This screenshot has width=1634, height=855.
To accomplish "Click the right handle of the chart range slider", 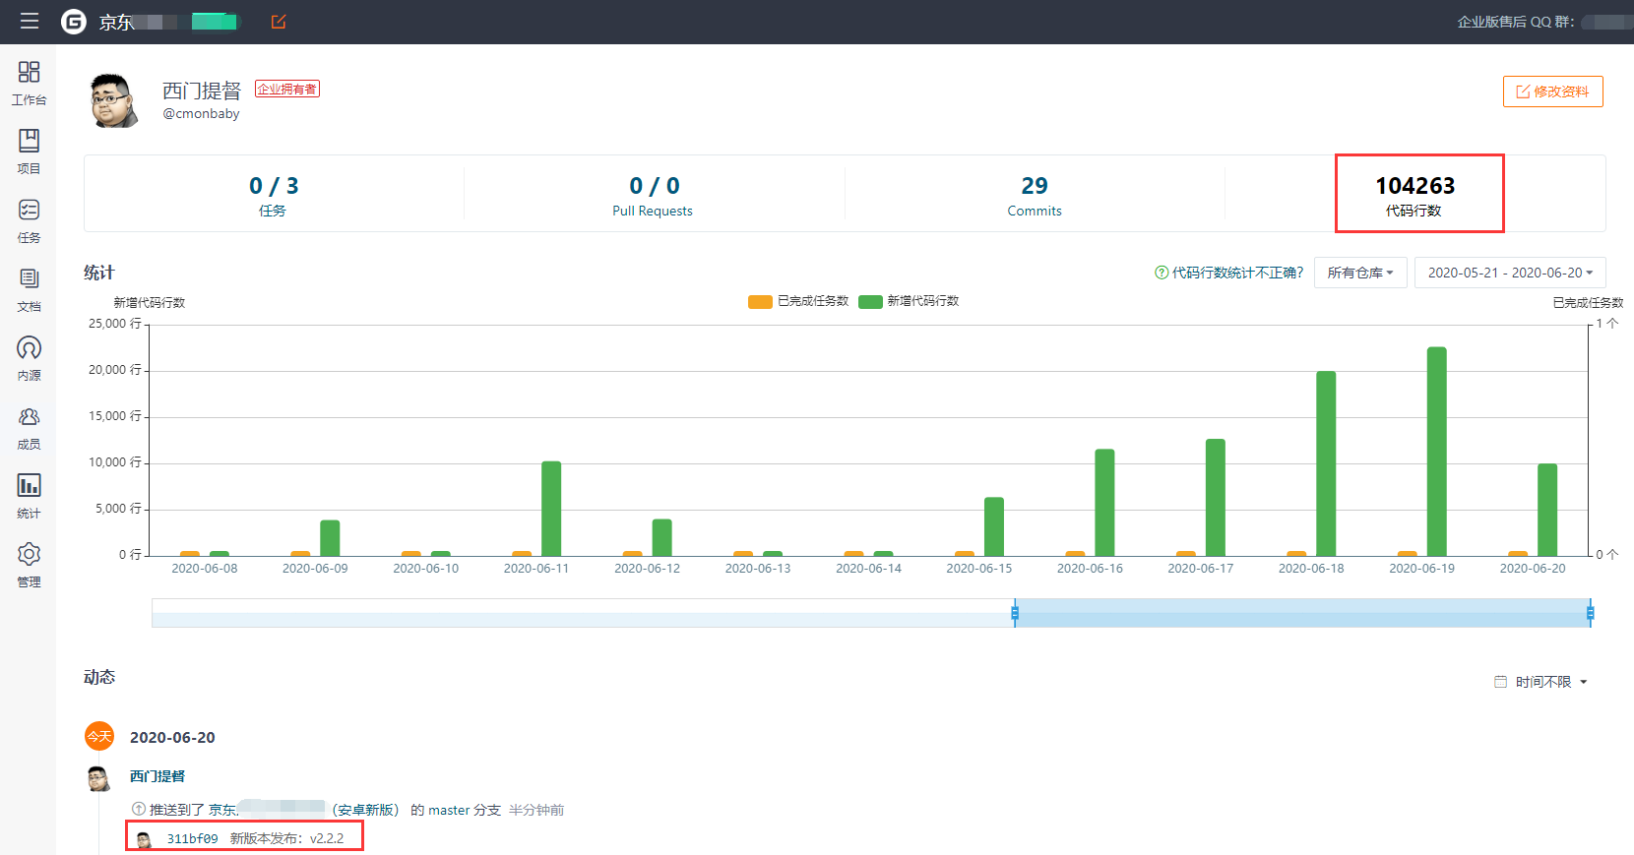I will (1590, 613).
